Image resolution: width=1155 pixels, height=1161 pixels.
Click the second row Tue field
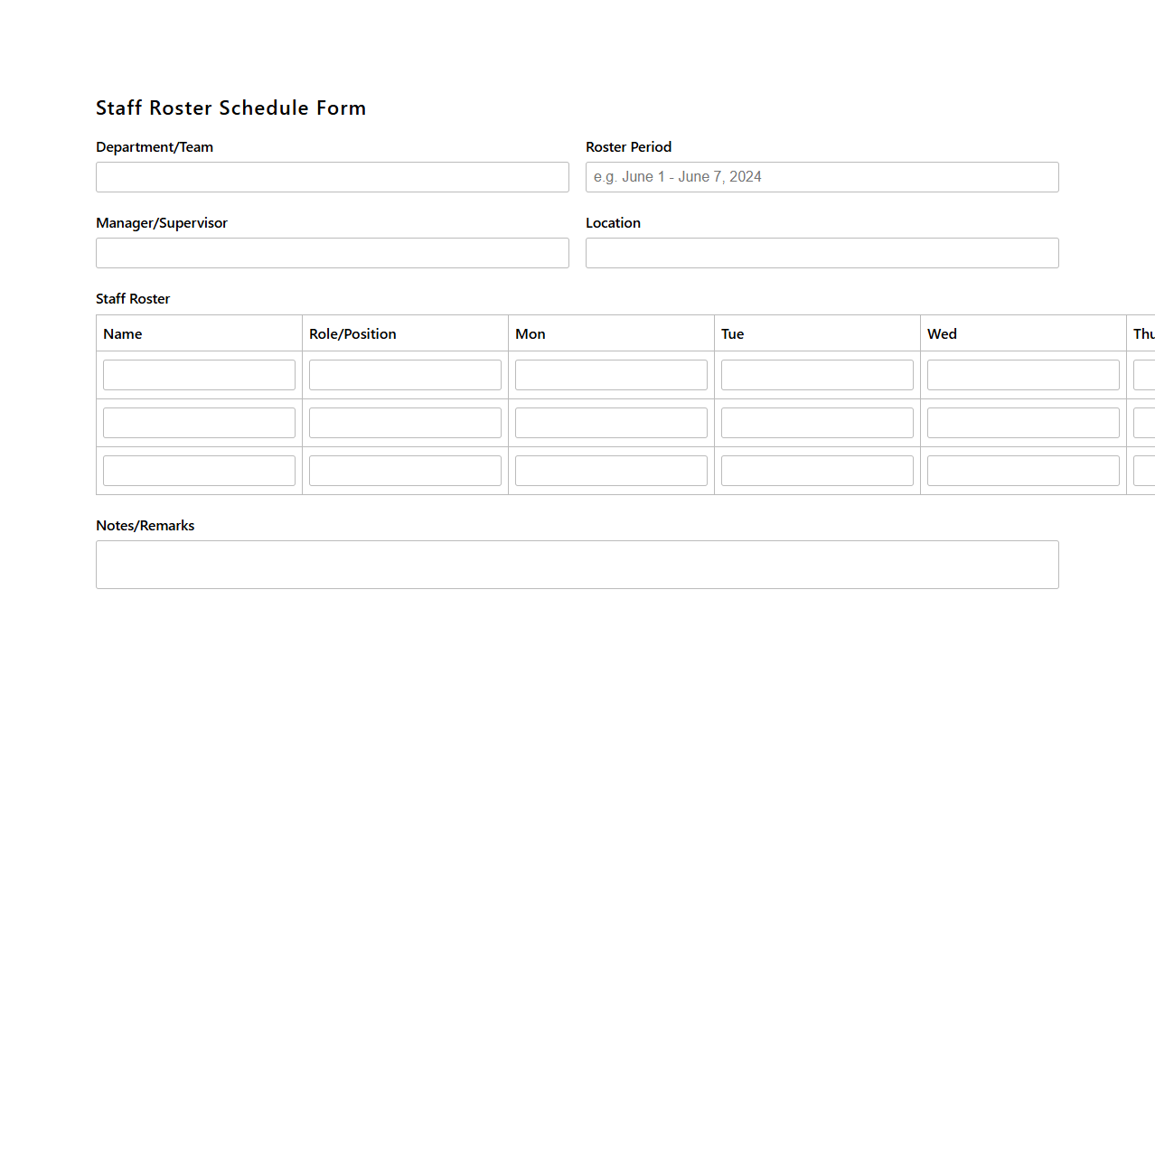[816, 422]
